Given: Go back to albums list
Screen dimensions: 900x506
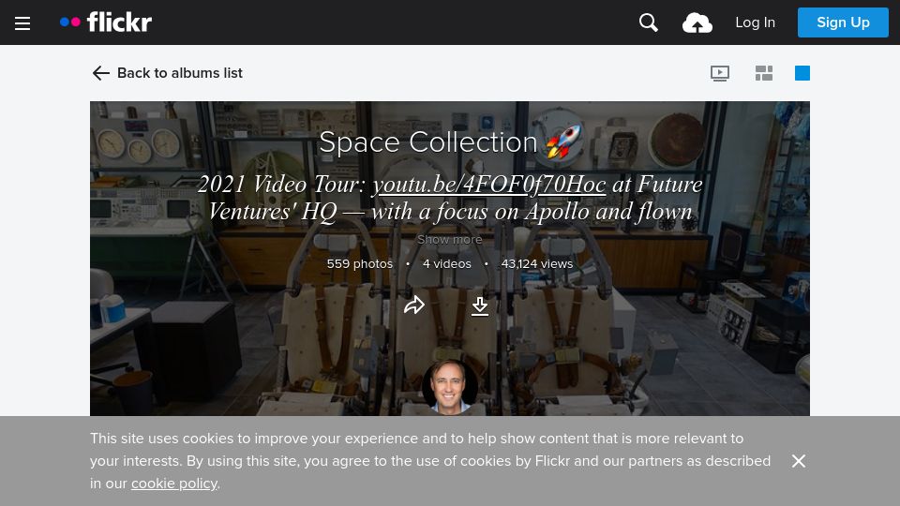Looking at the screenshot, I should tap(167, 73).
